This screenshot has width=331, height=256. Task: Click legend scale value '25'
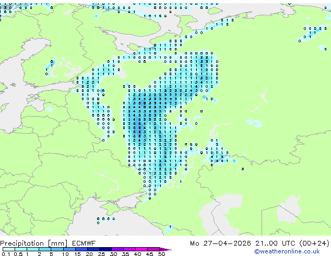tap(101, 254)
